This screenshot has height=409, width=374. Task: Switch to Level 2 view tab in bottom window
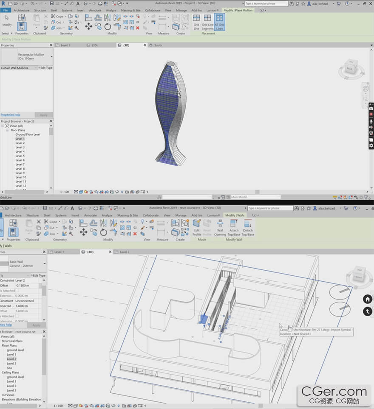coord(125,252)
